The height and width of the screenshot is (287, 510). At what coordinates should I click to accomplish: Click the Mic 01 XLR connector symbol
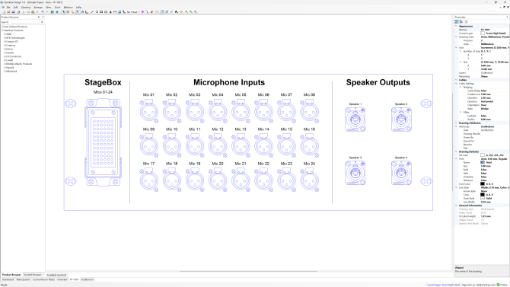click(149, 111)
